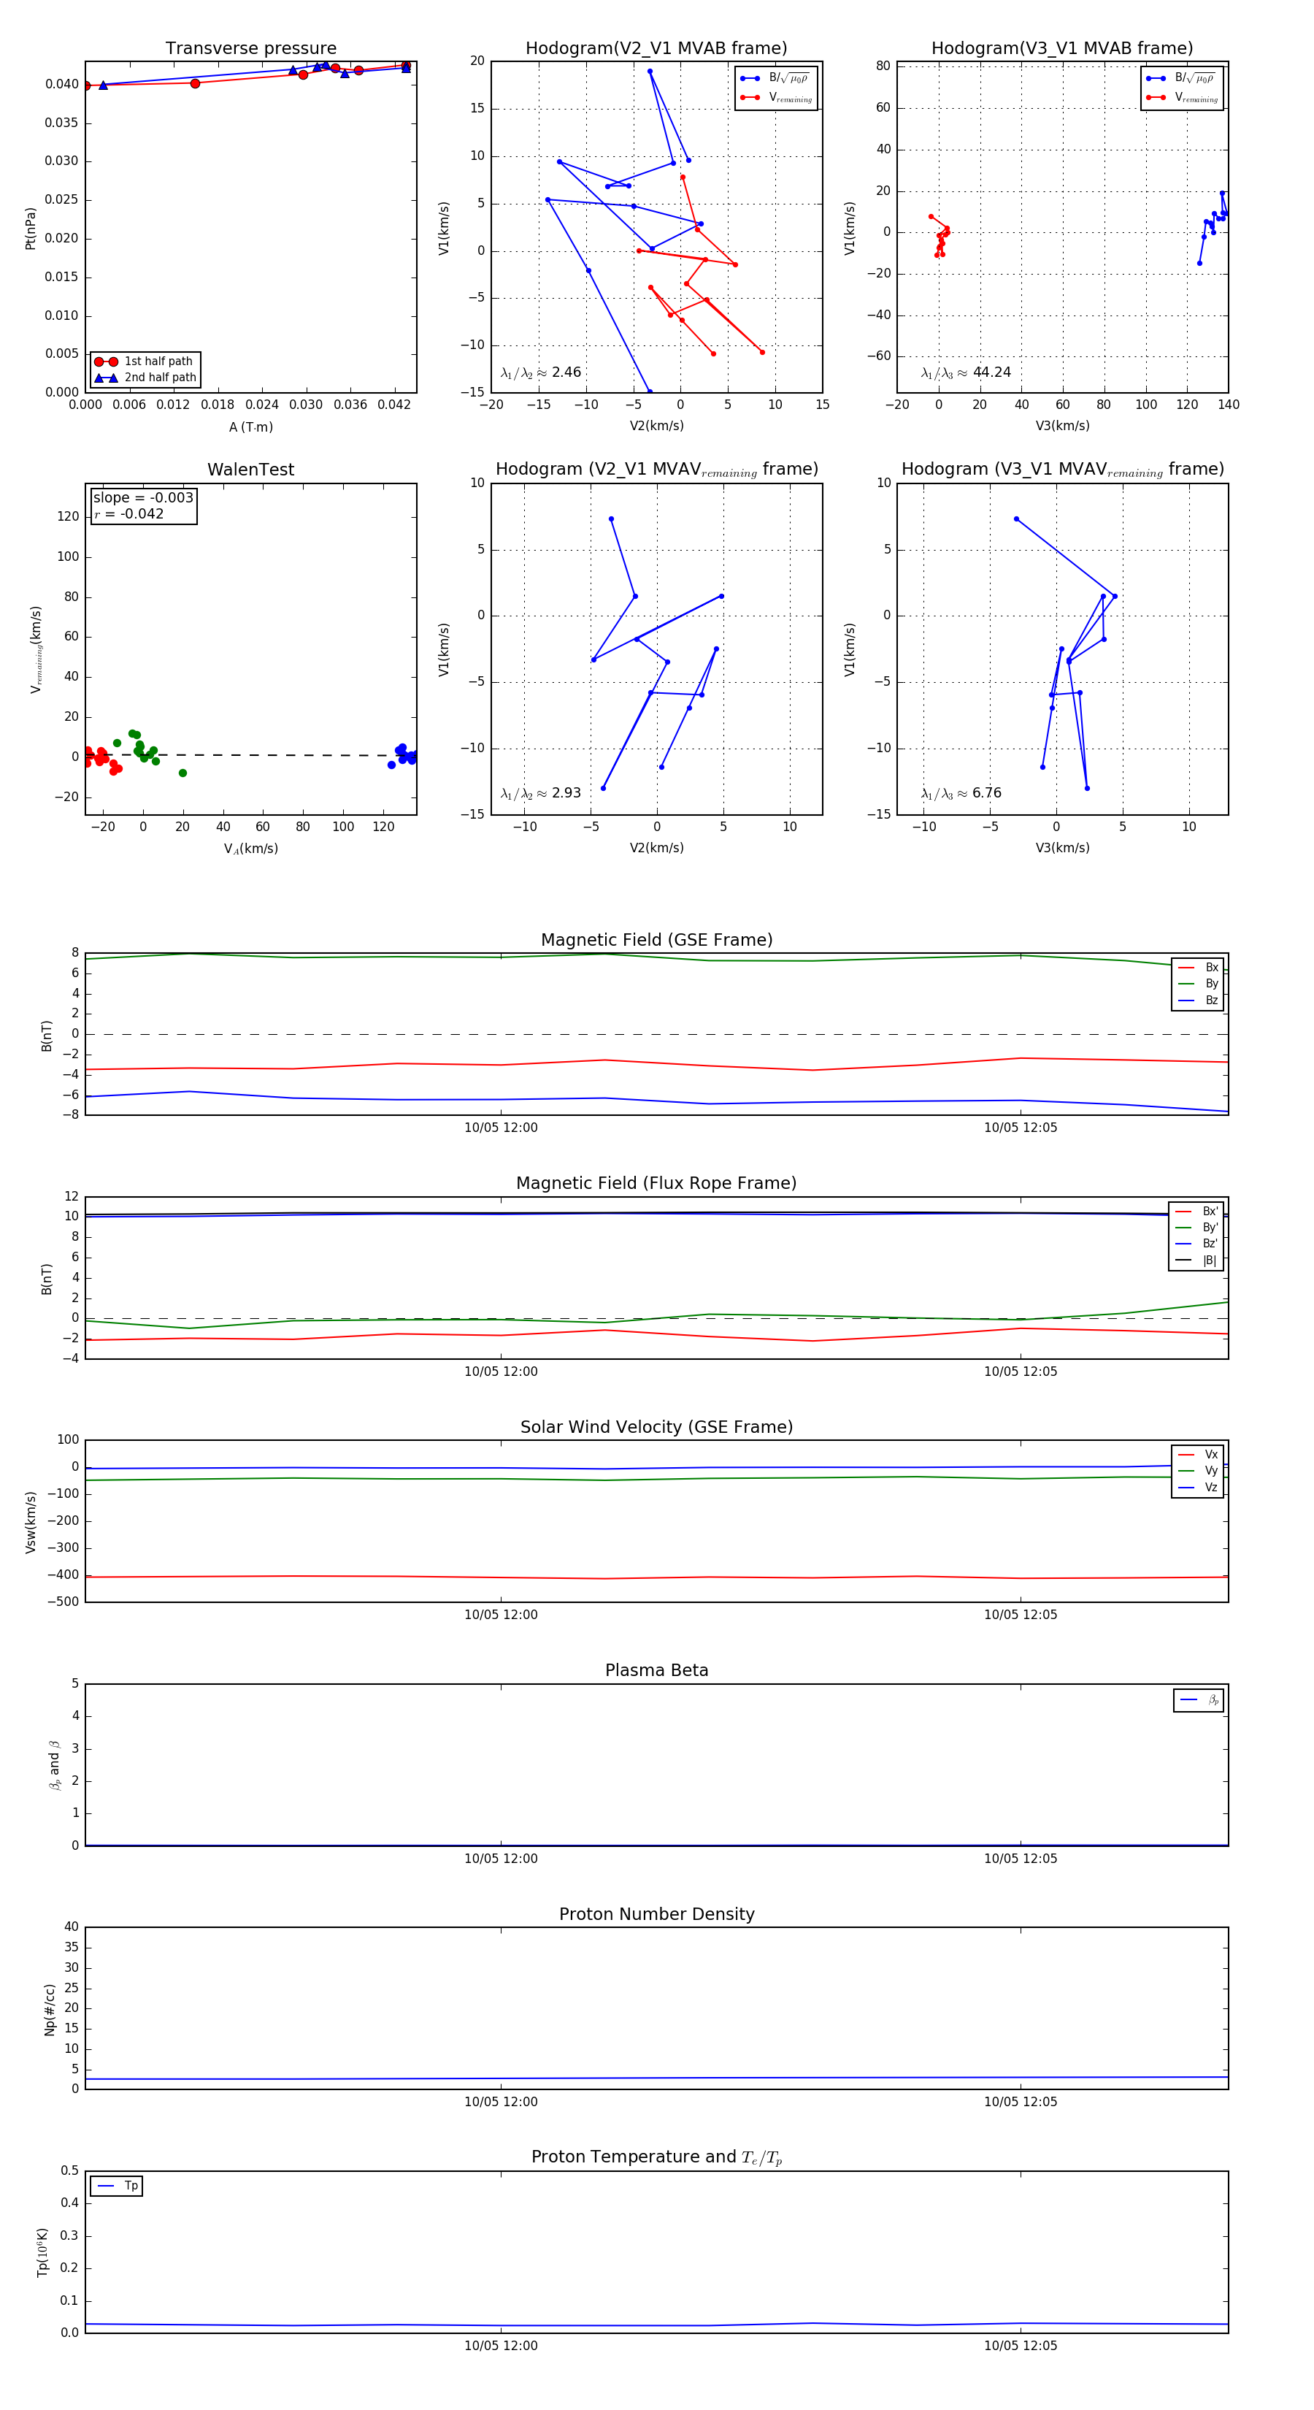Click the "Np(#/cc)" y-axis label
Viewport: 1314px width, 2410px height.
click(50, 2010)
